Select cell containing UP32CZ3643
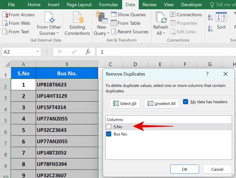 pyautogui.click(x=67, y=130)
